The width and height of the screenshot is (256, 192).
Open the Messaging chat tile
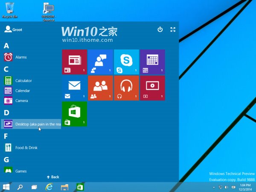pos(100,62)
